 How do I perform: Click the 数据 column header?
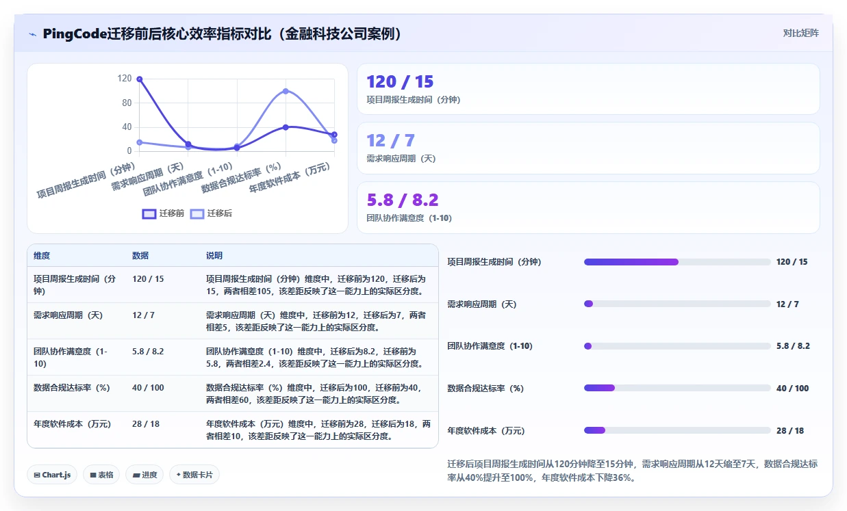(140, 256)
